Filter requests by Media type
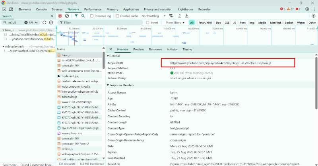318x166 pixels. coord(262,23)
